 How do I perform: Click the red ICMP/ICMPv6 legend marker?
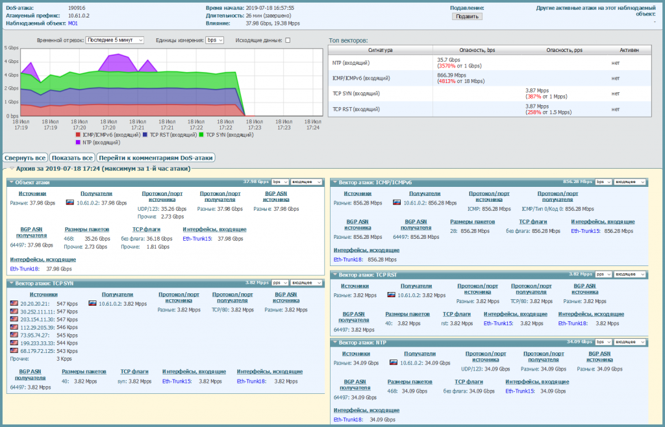click(x=78, y=135)
